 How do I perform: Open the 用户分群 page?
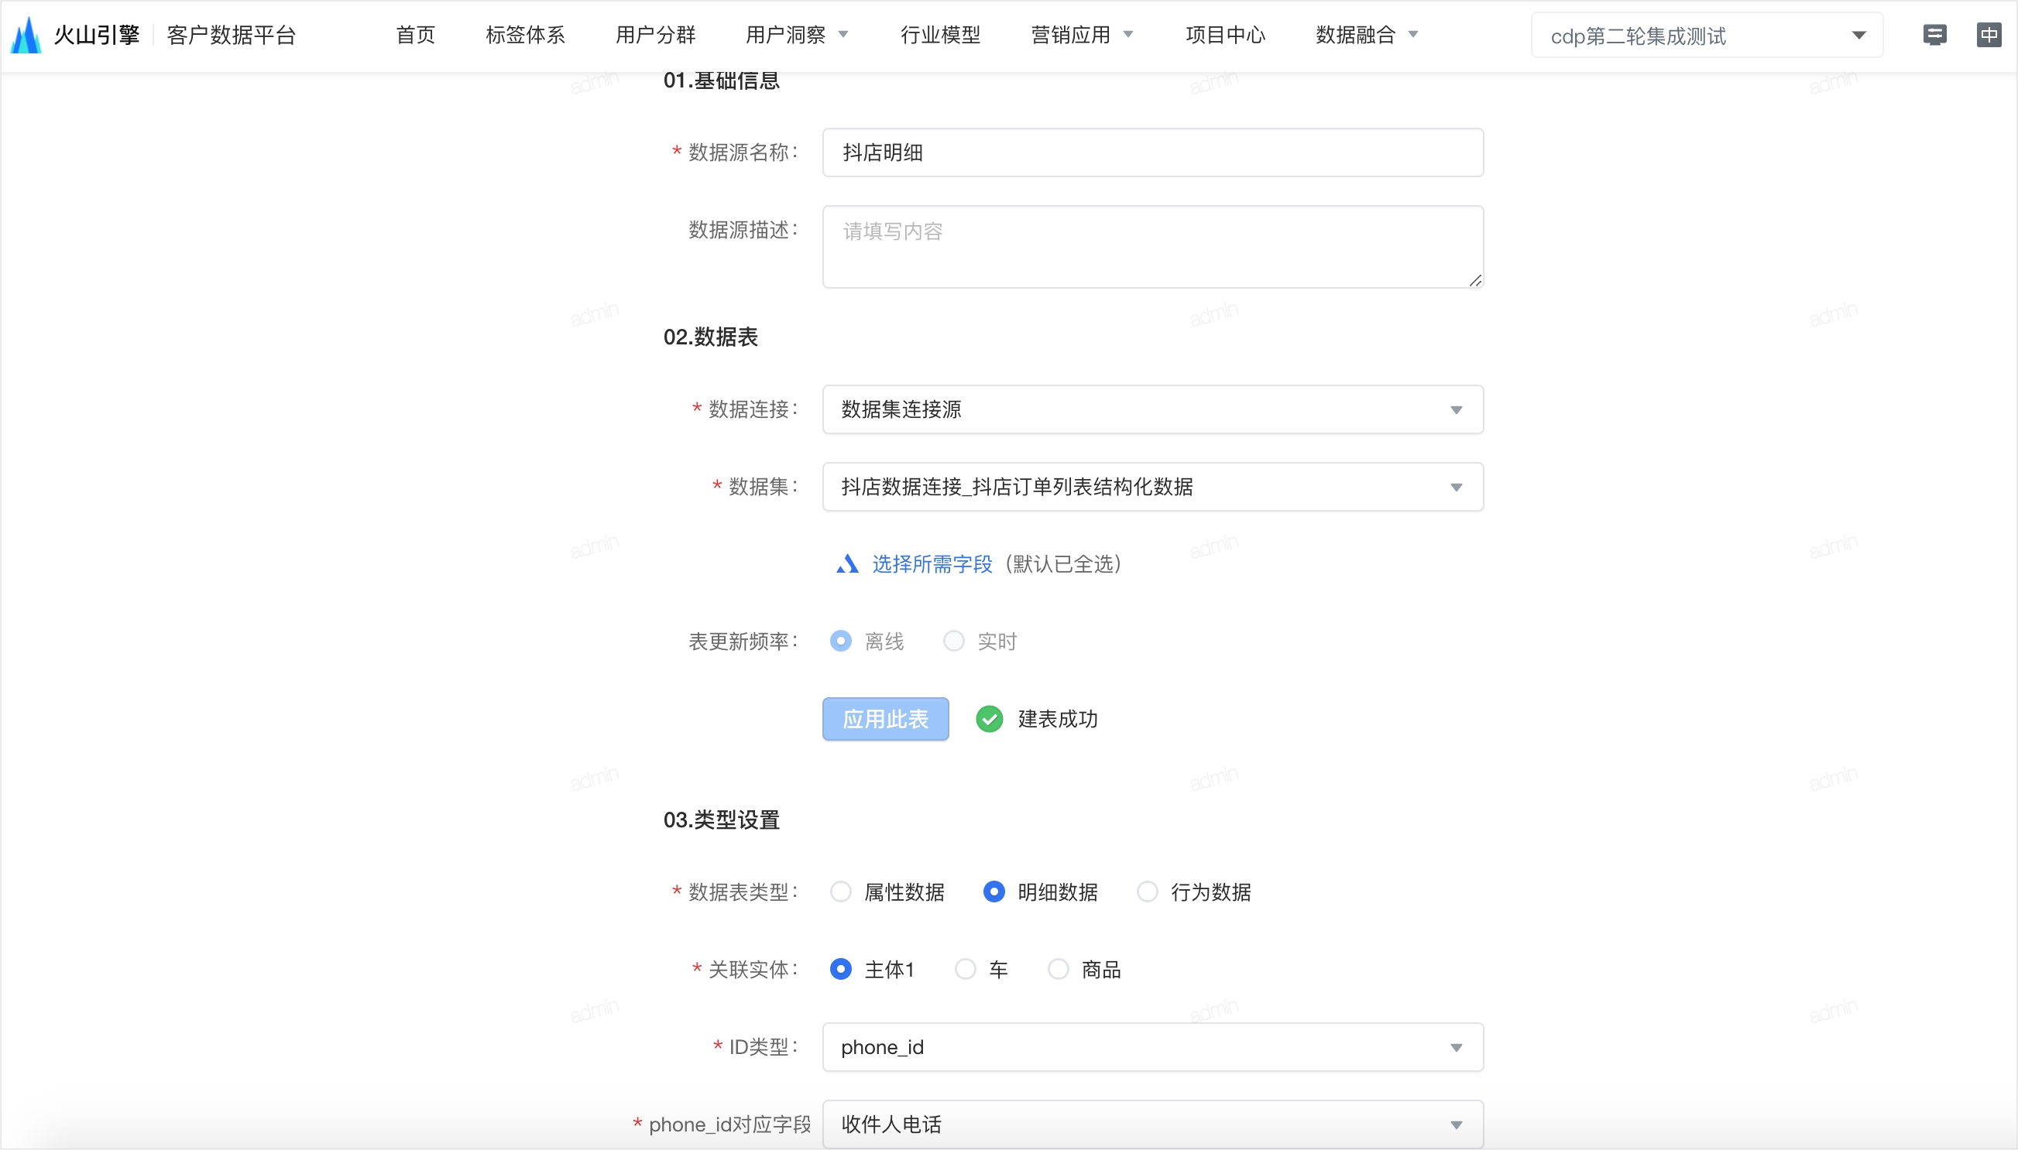655,35
